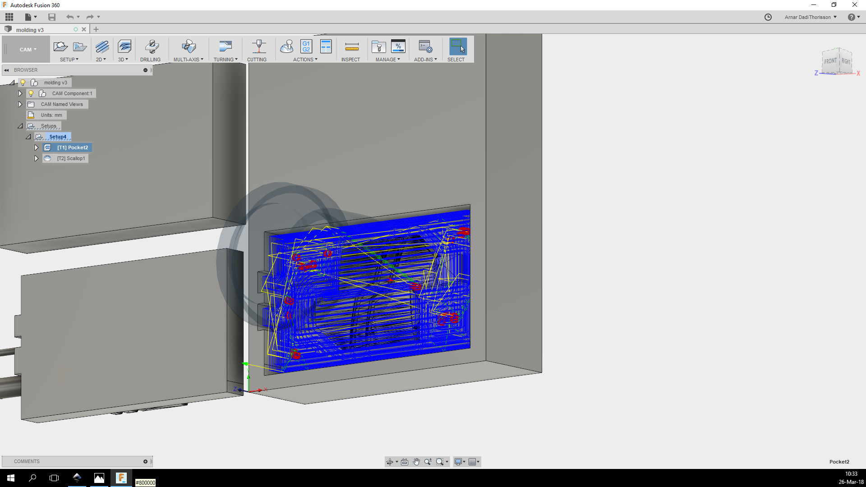Toggle visibility bulb for molding v3
Image resolution: width=866 pixels, height=487 pixels.
pos(23,83)
